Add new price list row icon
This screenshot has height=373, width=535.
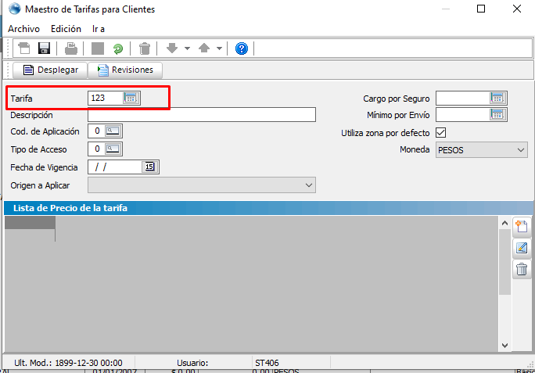522,227
